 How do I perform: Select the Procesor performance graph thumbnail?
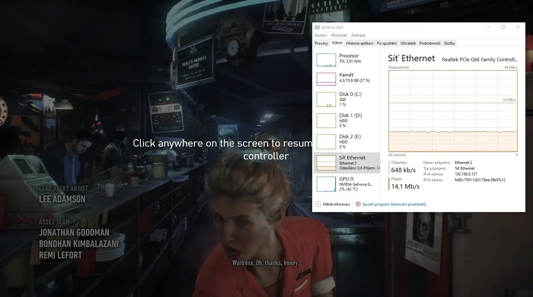tap(326, 60)
